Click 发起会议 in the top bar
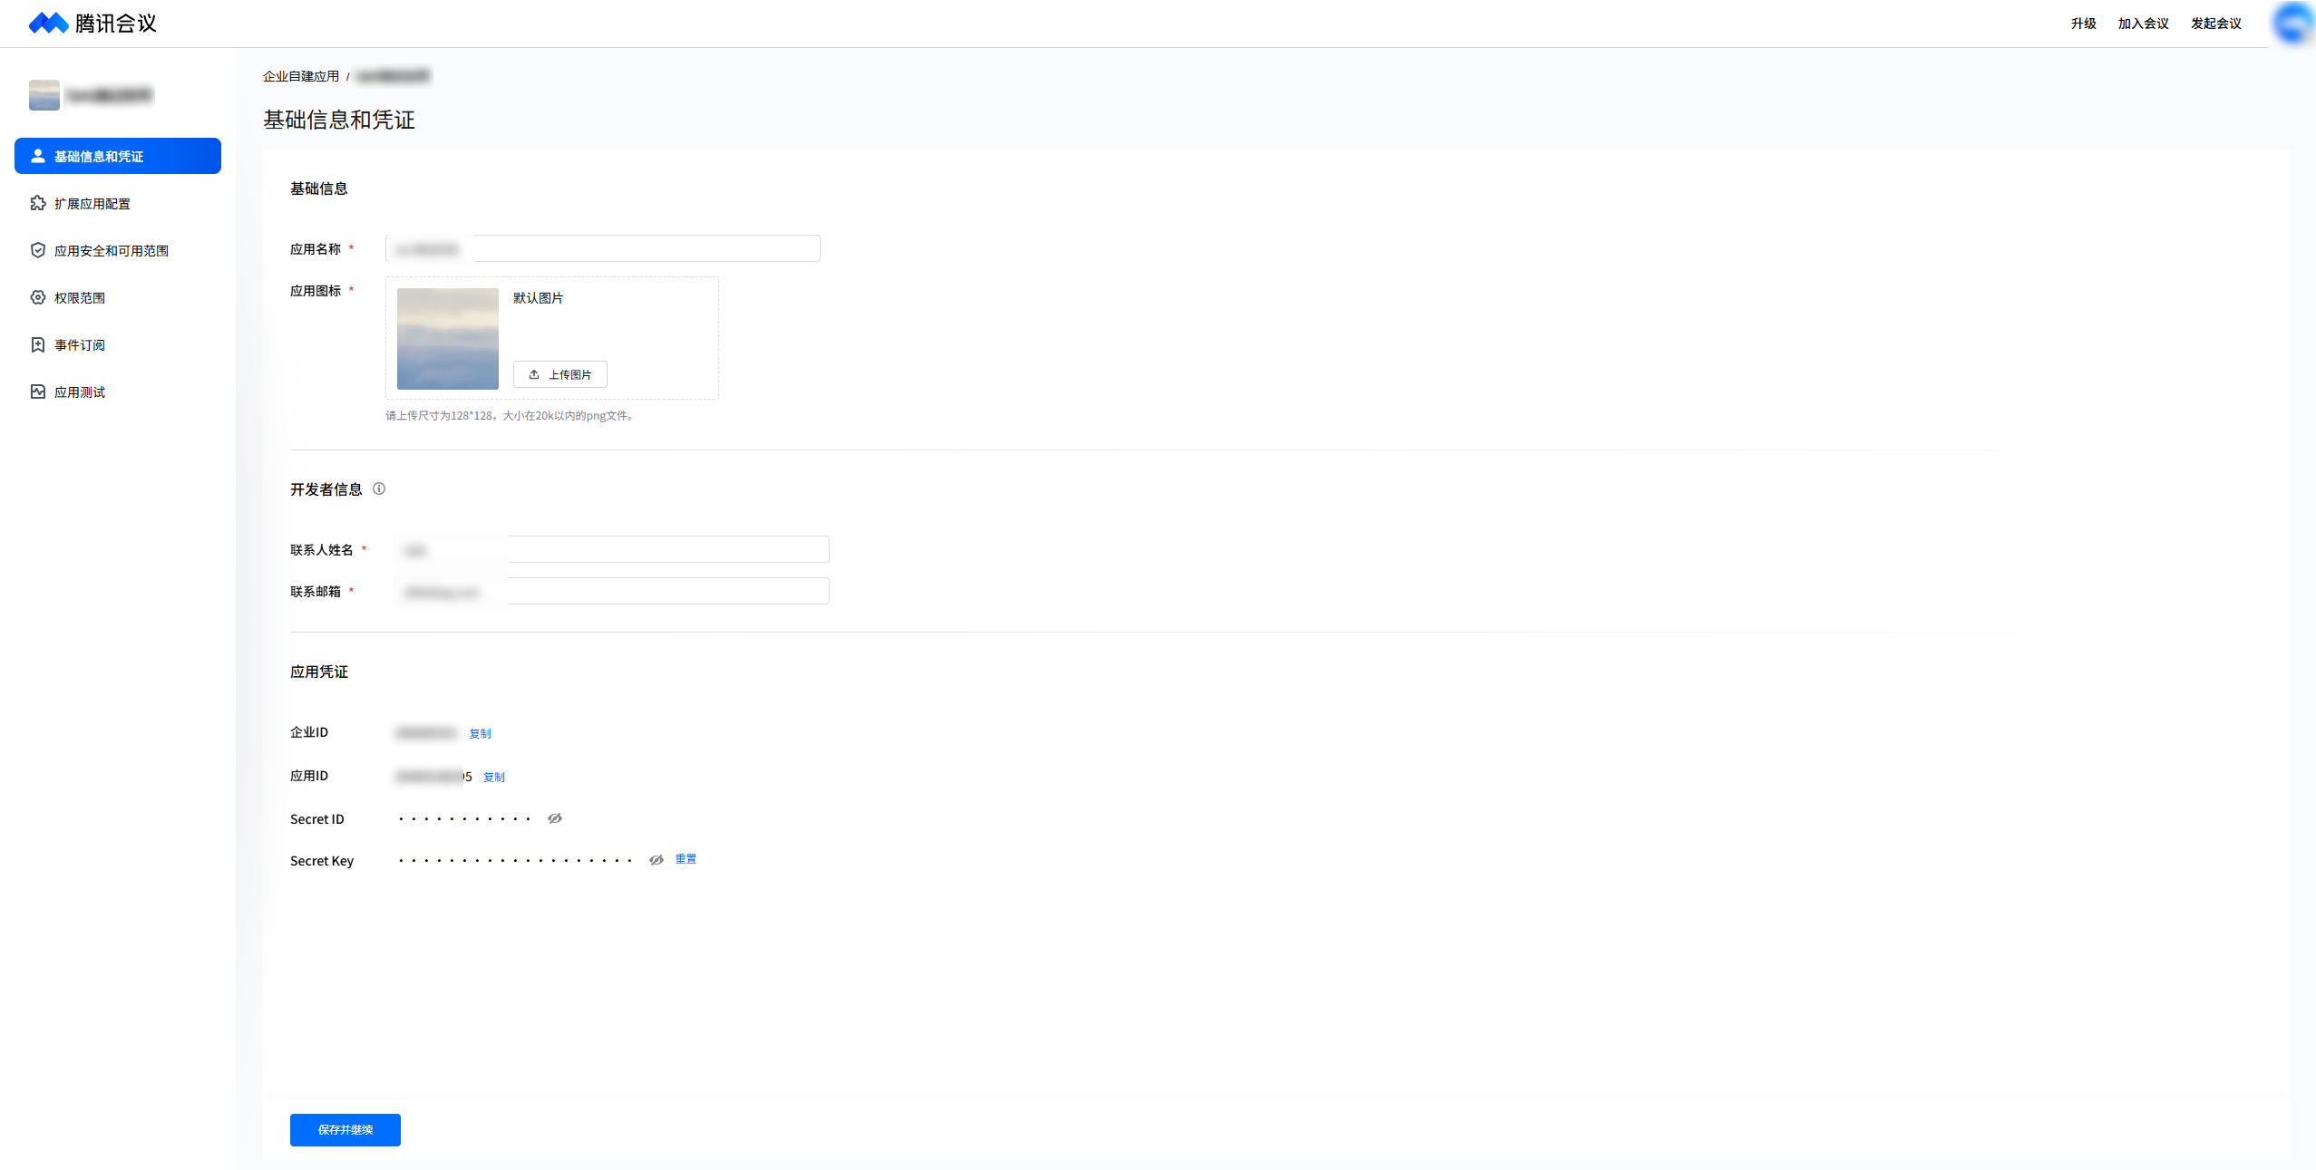 [x=2215, y=24]
